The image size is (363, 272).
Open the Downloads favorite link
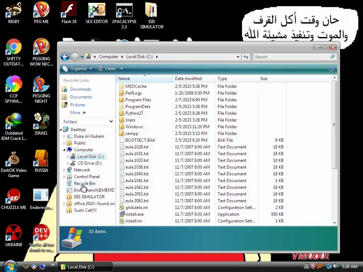(80, 89)
